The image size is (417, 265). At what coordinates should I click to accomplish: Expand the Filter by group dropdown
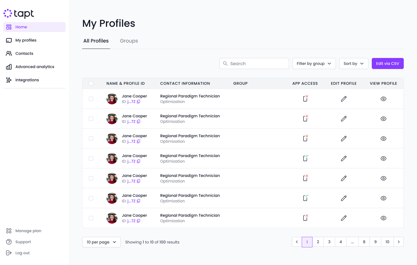tap(314, 63)
